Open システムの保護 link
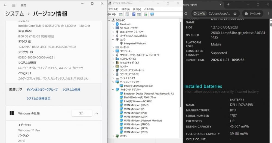Viewport: 272px width, 143px height. click(71, 90)
